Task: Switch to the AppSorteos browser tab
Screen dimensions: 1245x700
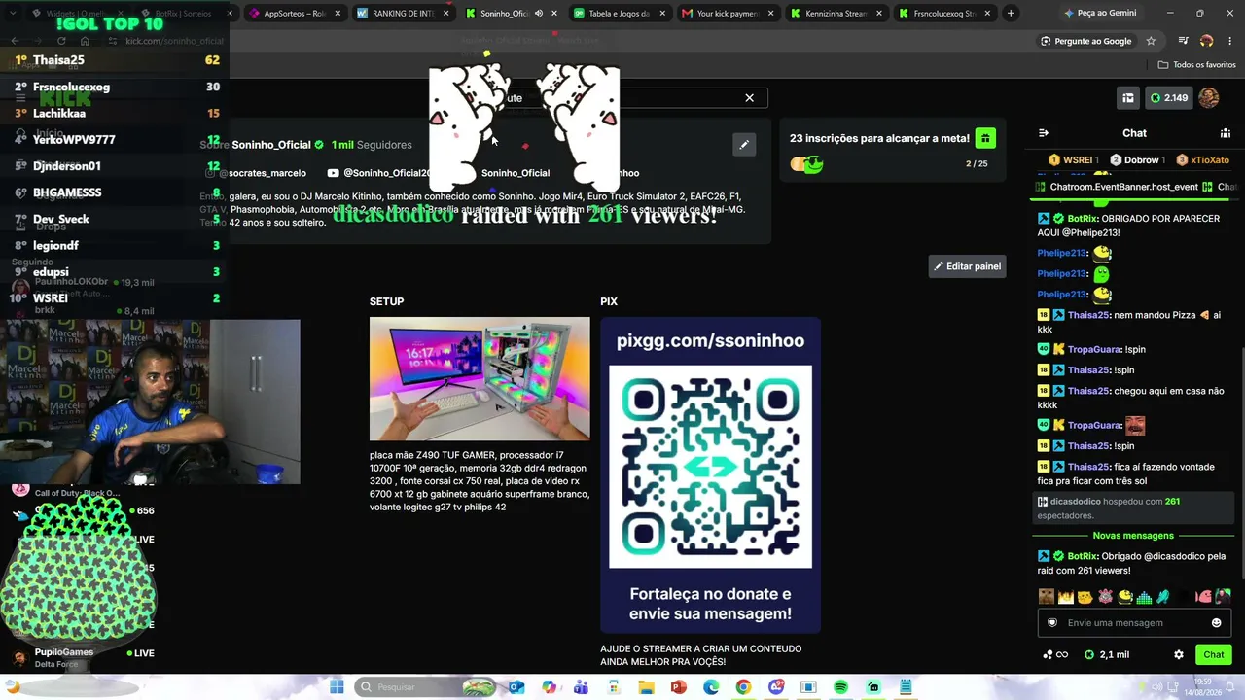Action: (x=296, y=14)
